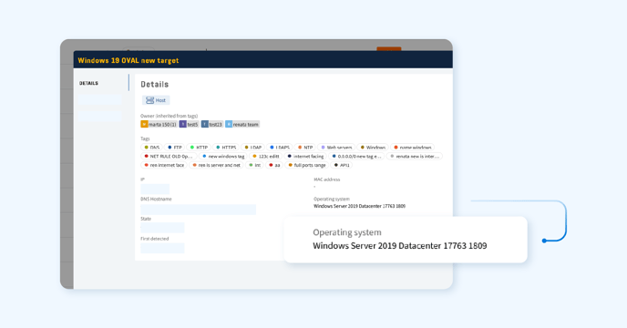627x328 pixels.
Task: Select the NET RULE OLD Op... tag
Action: click(169, 156)
